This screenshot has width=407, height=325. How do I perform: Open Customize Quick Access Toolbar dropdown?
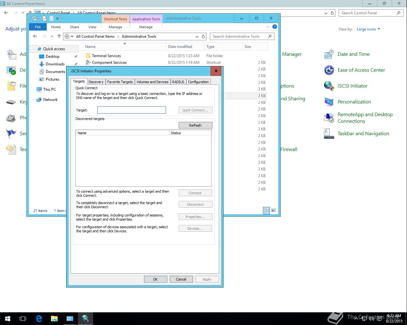(58, 18)
